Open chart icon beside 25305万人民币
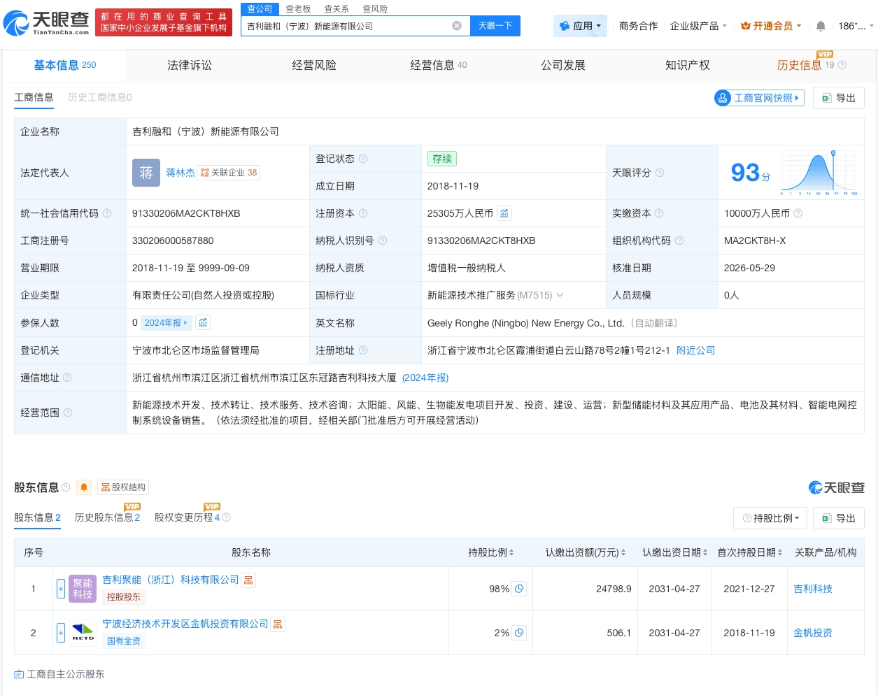 (x=504, y=213)
